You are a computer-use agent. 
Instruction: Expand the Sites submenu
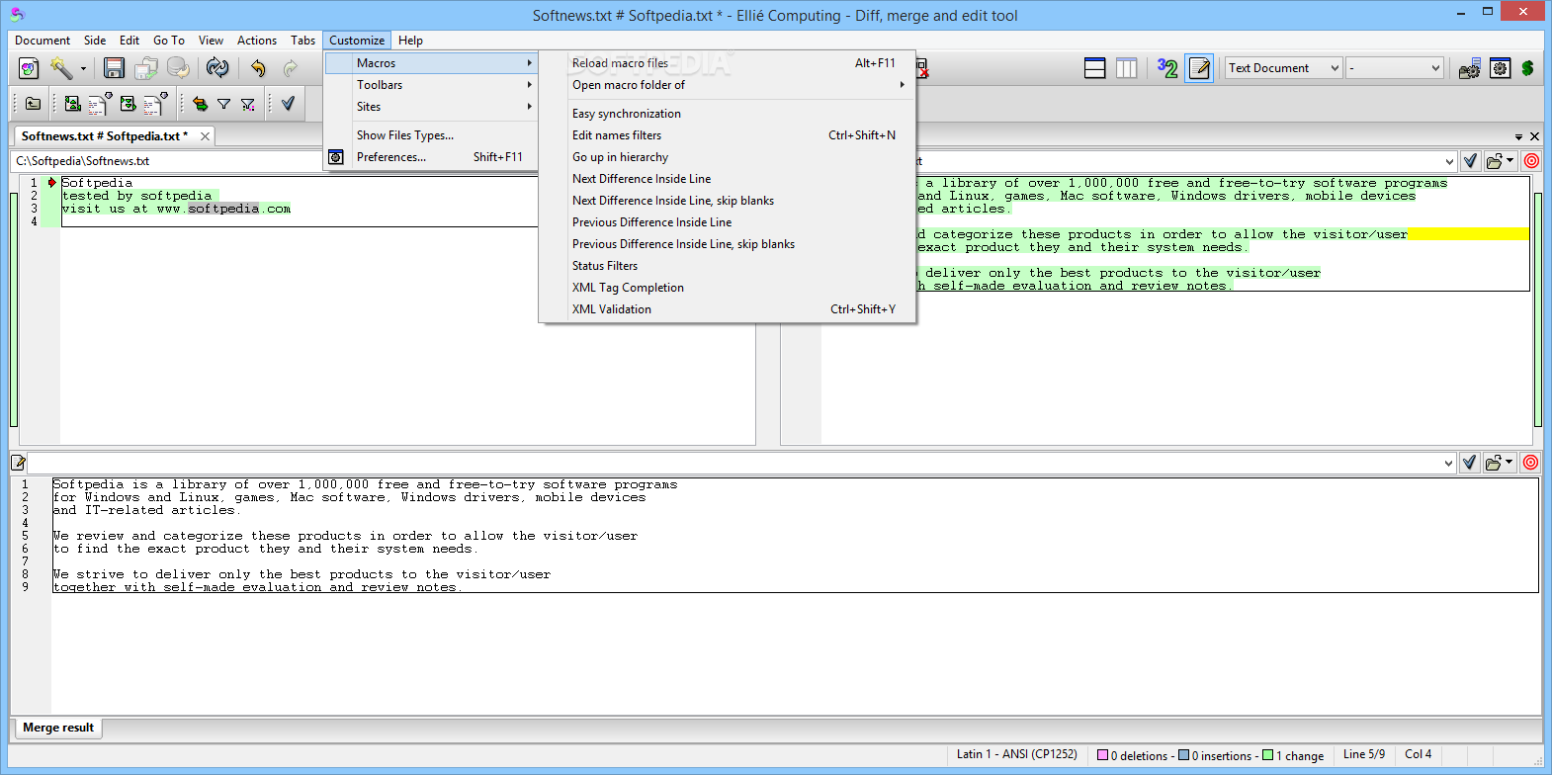(x=431, y=107)
